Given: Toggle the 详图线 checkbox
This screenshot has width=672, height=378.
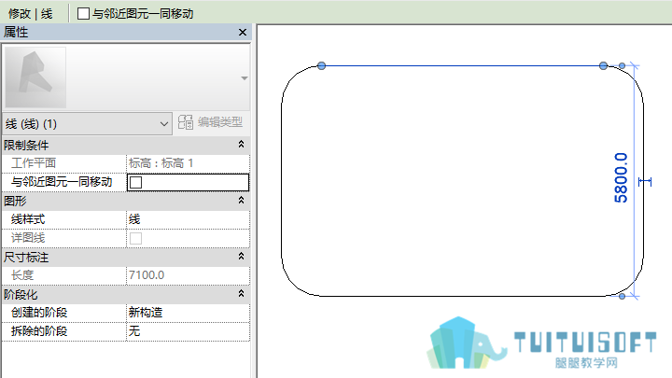Looking at the screenshot, I should click(x=136, y=238).
